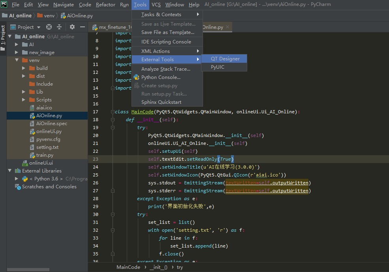389x272 pixels.
Task: Click the mx_finetune tab file icon
Action: pos(95,27)
